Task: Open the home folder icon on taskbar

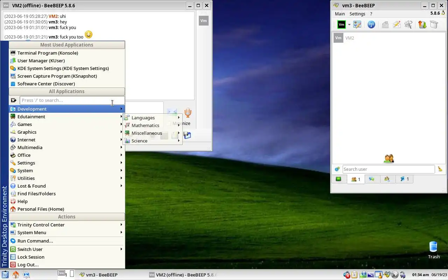Action: point(15,275)
